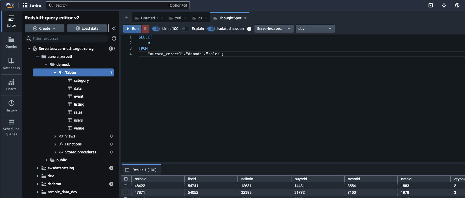Collapse the Tables folder

[x=55, y=72]
